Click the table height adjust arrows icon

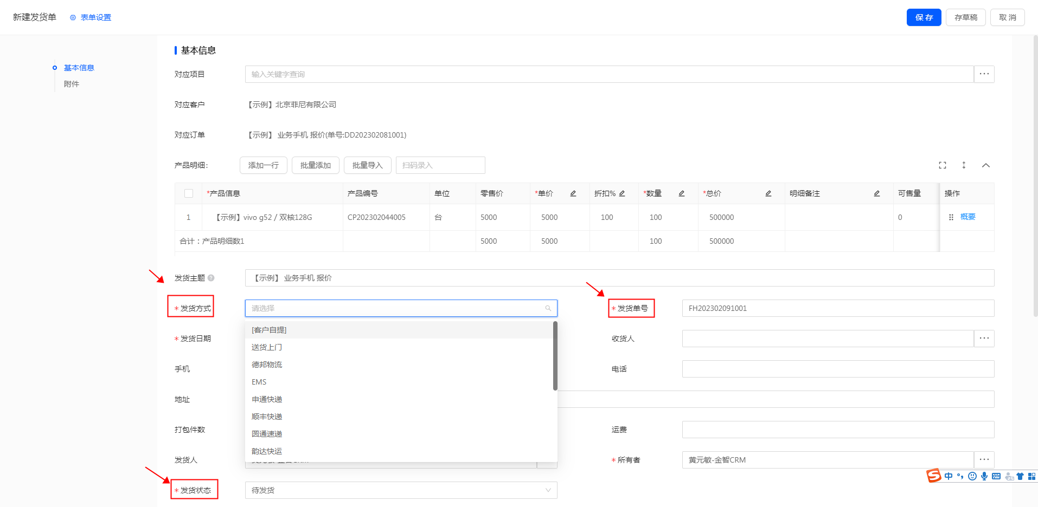pyautogui.click(x=964, y=165)
